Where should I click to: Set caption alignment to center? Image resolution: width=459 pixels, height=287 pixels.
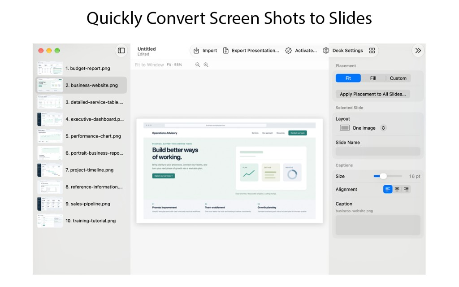397,189
